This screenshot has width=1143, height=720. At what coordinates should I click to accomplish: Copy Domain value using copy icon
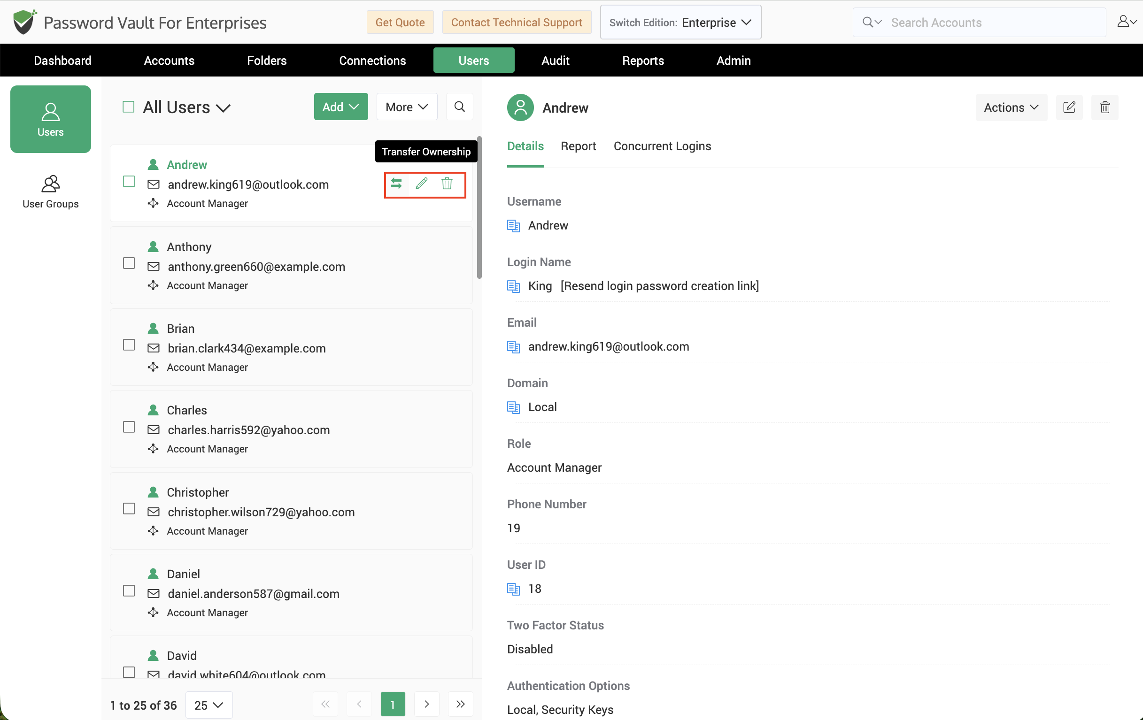pos(514,407)
